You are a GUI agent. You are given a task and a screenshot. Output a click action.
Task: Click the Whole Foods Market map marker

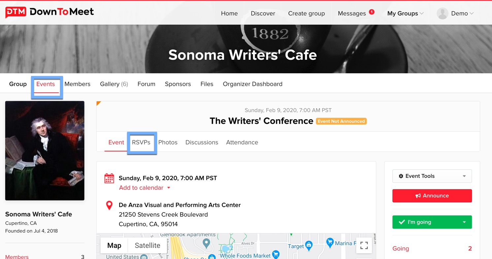tap(276, 254)
